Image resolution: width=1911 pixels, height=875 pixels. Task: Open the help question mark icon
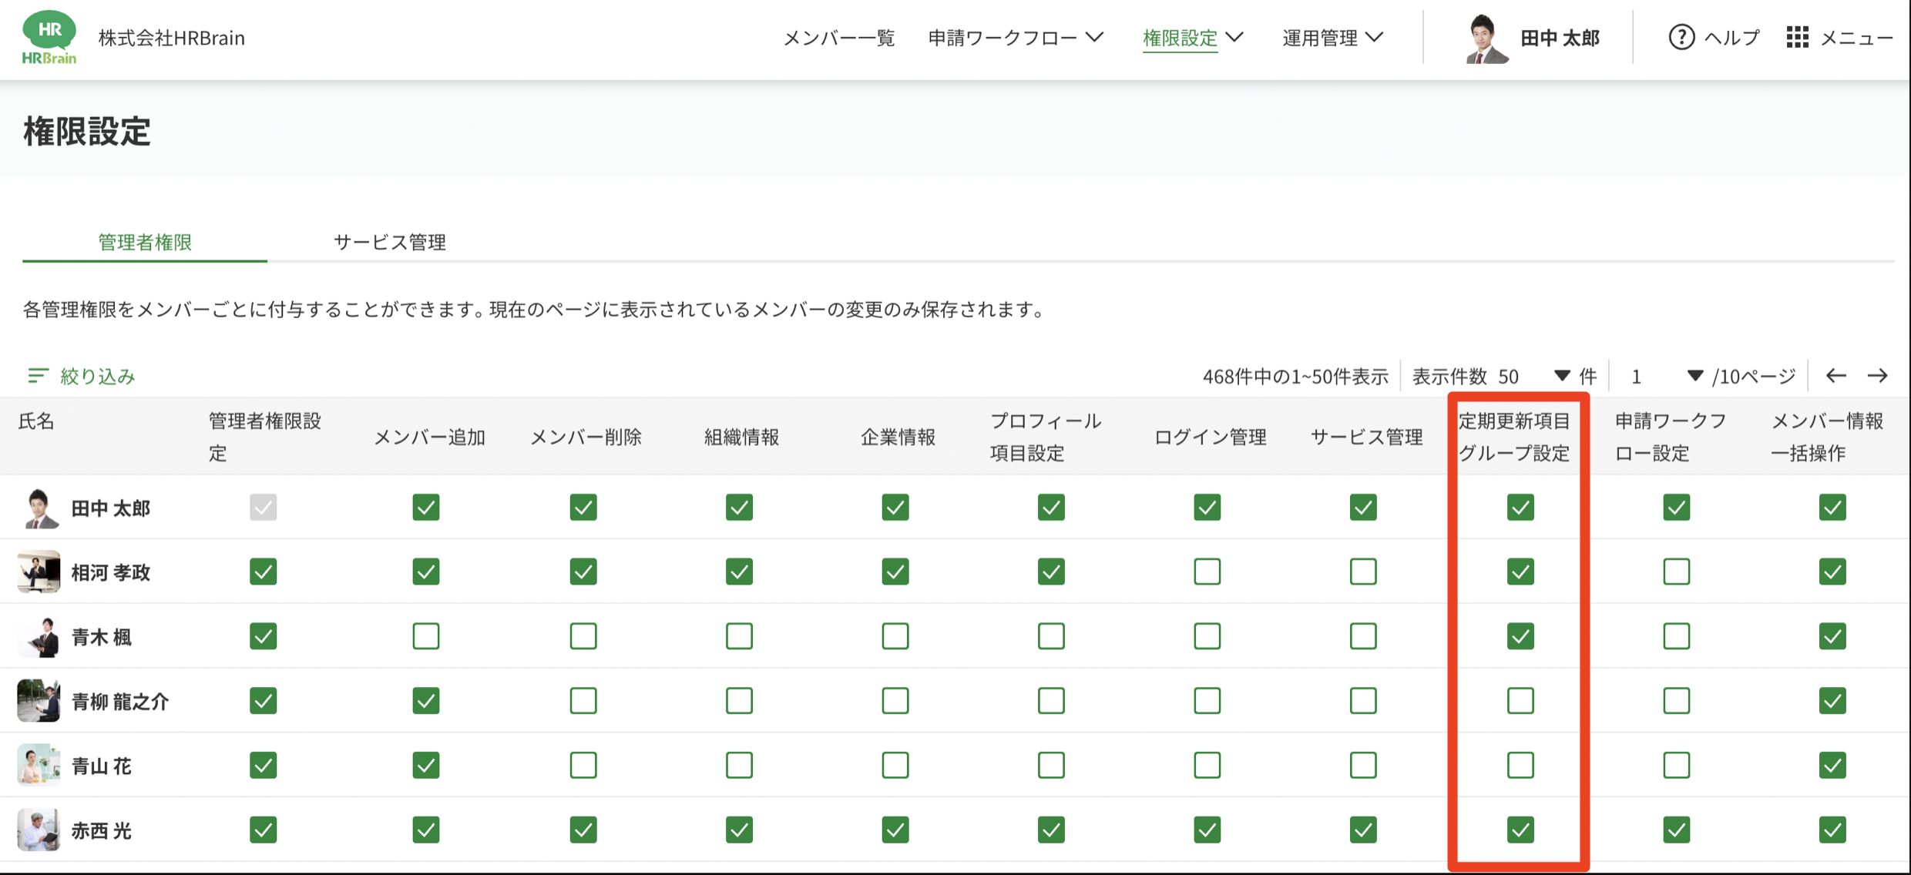click(x=1681, y=37)
